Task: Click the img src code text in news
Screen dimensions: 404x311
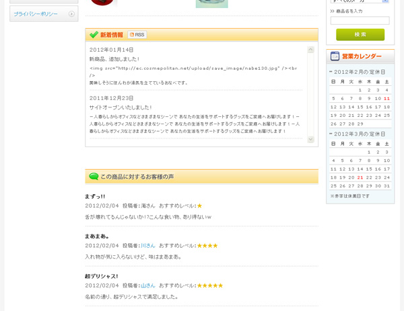Action: click(193, 72)
